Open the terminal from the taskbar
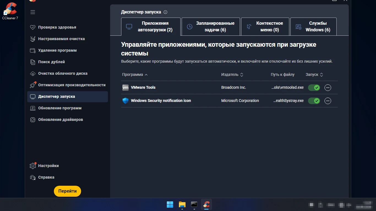376x211 pixels. click(x=194, y=204)
